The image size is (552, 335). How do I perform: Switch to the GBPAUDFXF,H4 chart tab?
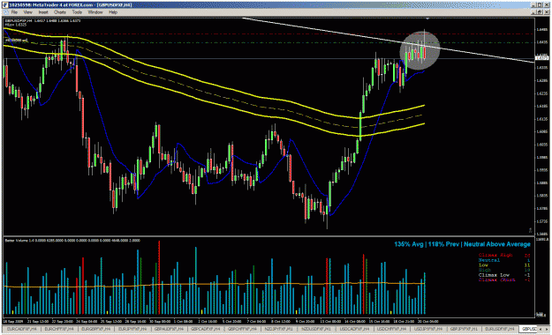(169, 329)
